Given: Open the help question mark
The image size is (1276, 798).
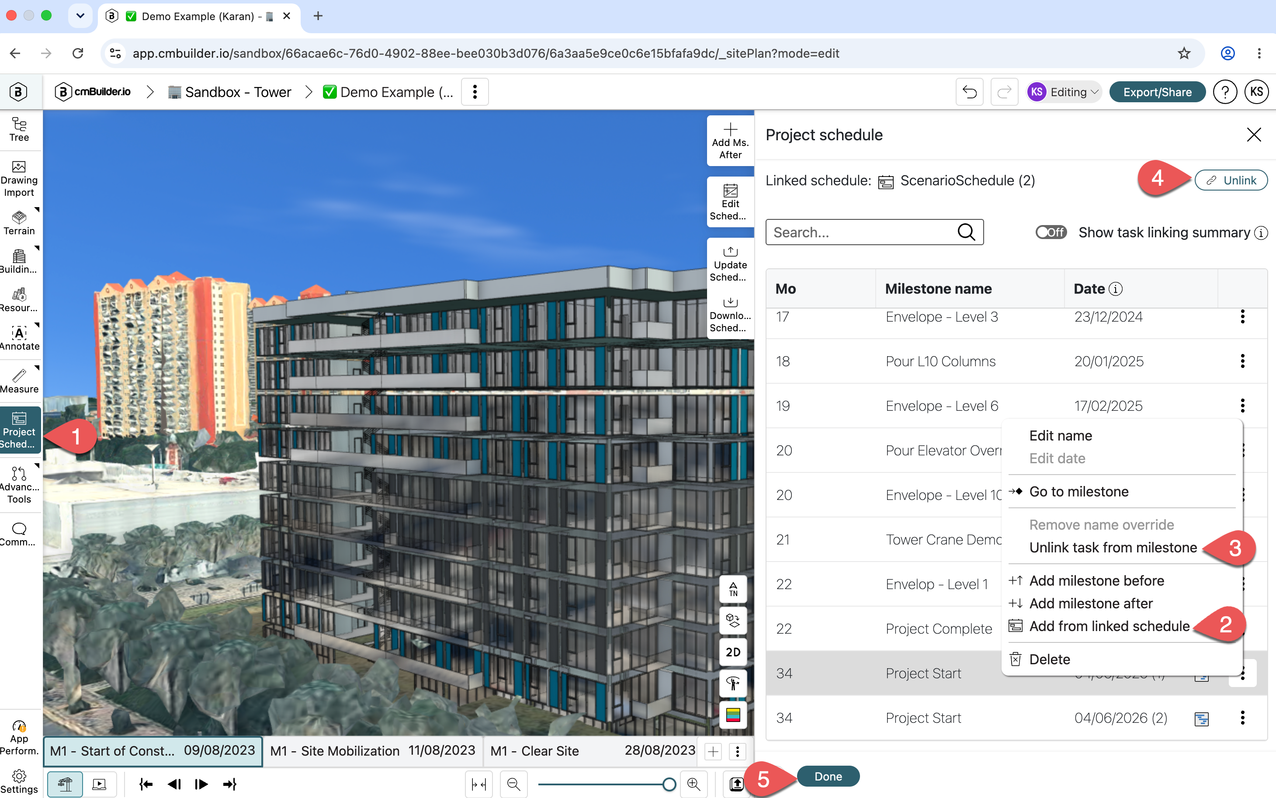Looking at the screenshot, I should coord(1225,92).
